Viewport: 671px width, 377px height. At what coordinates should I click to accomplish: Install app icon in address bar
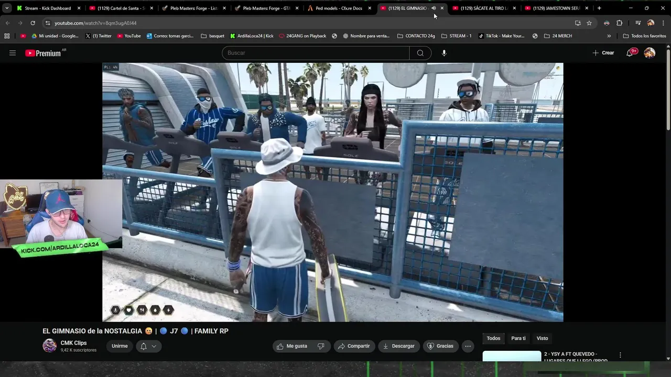pyautogui.click(x=578, y=23)
